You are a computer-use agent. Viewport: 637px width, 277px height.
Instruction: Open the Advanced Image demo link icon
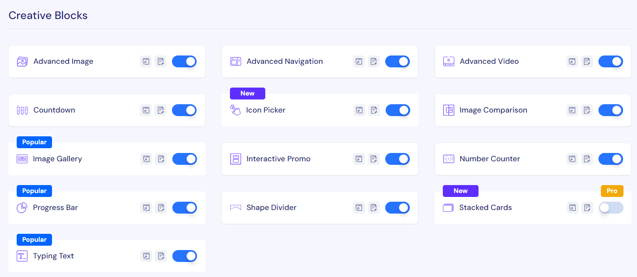click(x=146, y=61)
